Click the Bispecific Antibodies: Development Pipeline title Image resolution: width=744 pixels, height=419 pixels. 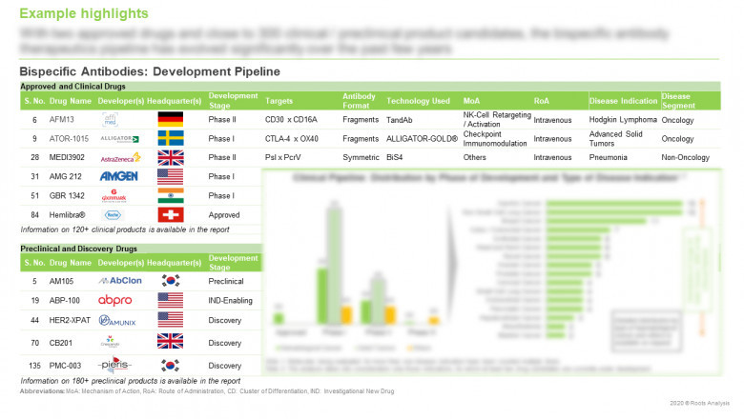point(150,71)
